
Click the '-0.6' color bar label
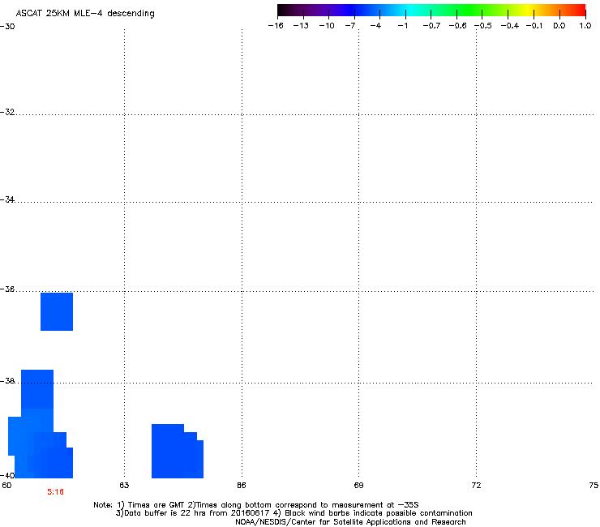pos(457,26)
